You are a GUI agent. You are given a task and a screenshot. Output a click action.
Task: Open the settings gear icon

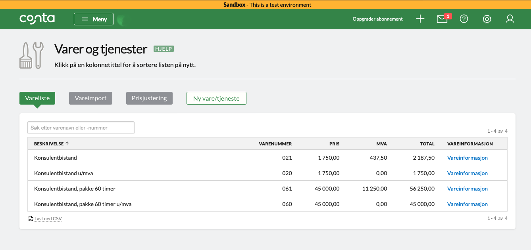tap(487, 19)
